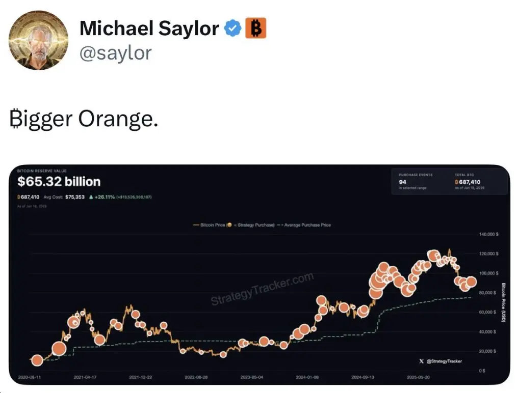Click the StrategyTracker.com watermark
This screenshot has height=393, width=518.
(x=262, y=289)
